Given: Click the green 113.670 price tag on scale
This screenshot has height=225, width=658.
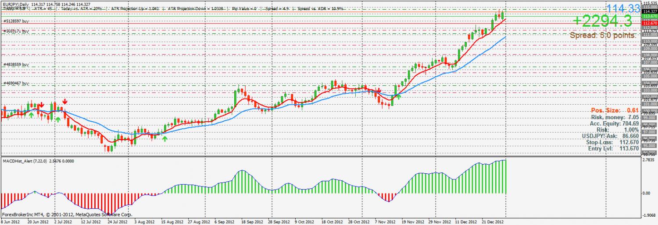Looking at the screenshot, I should pyautogui.click(x=649, y=16).
